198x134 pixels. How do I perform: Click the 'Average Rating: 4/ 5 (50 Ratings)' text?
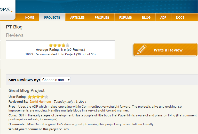[60, 50]
